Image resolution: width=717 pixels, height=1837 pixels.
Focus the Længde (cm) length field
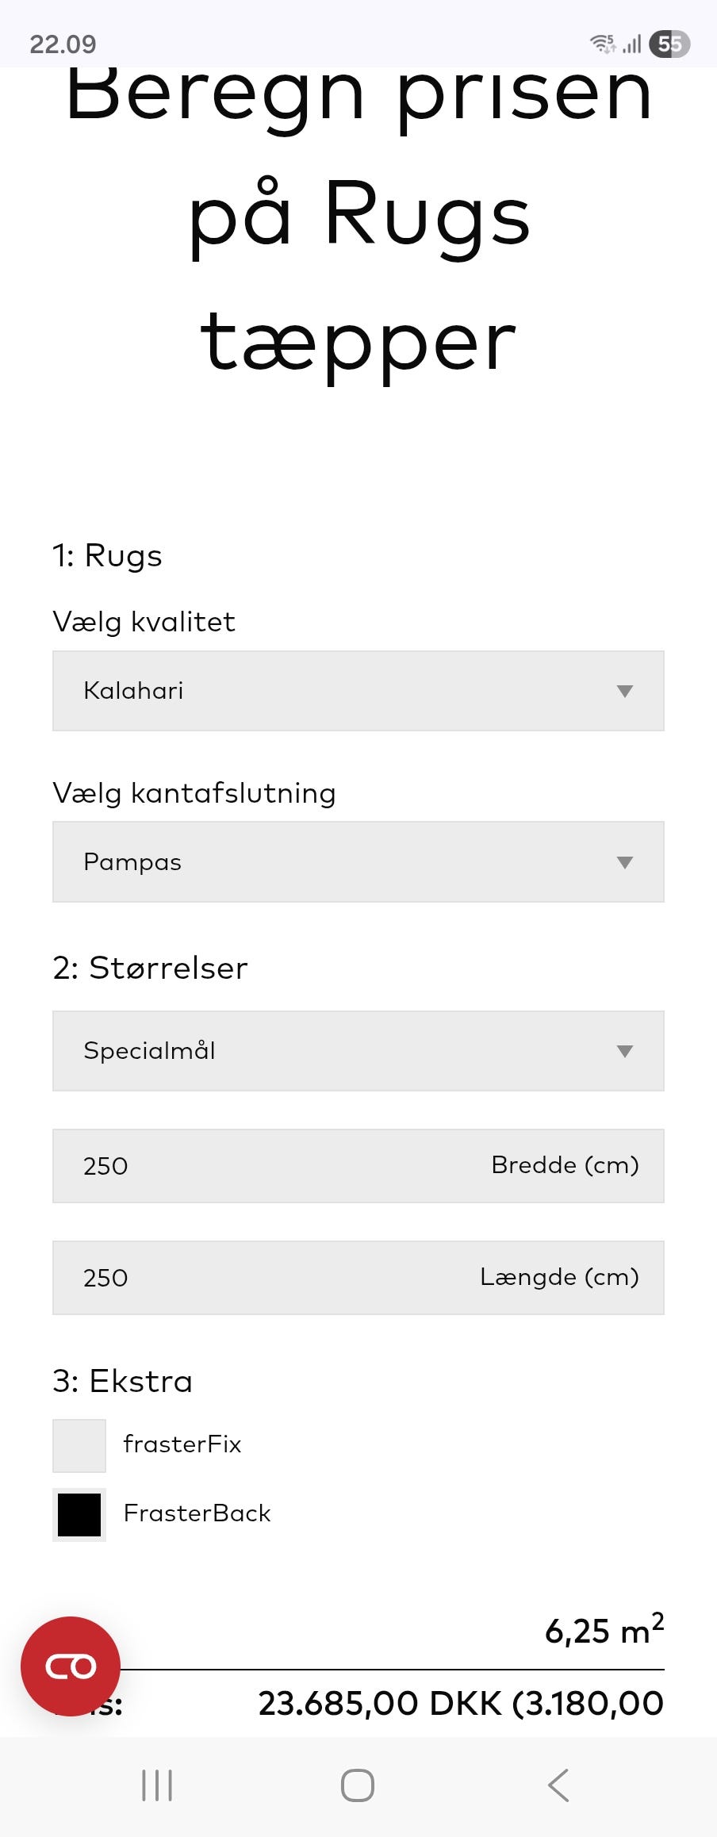[x=358, y=1278]
